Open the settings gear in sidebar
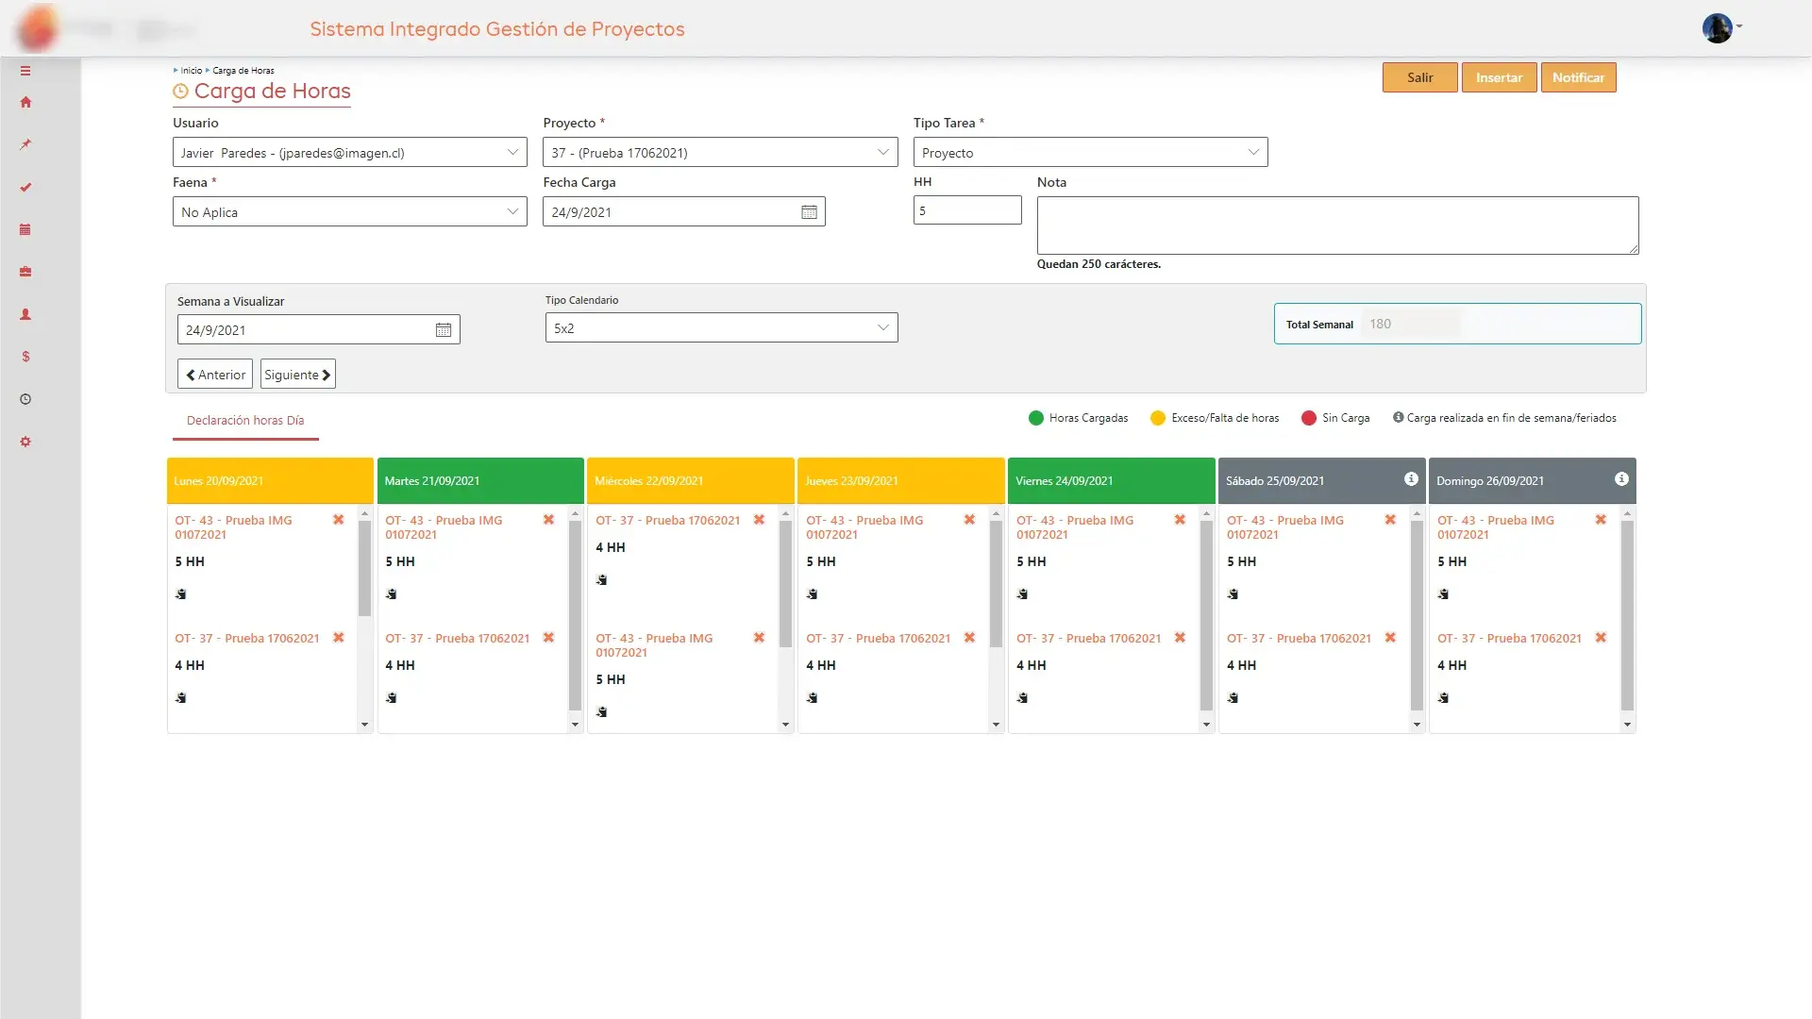The image size is (1812, 1019). point(25,442)
